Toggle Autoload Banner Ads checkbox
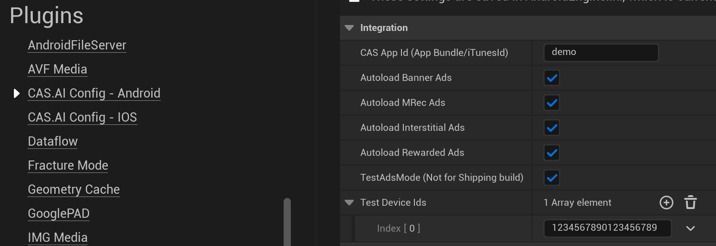 pyautogui.click(x=552, y=78)
